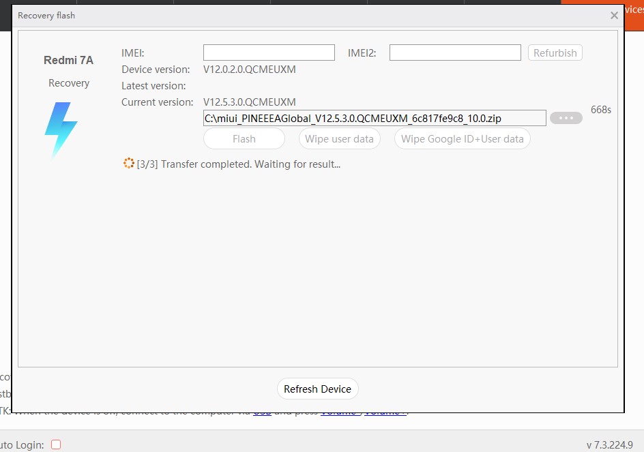Click version number v 7.3.224.9

(609, 445)
